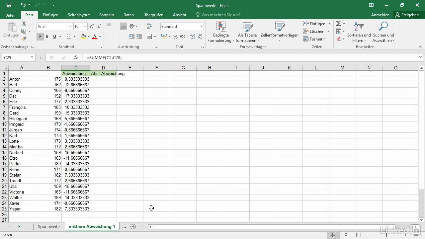Open Bedingte Formatierung
Image resolution: width=425 pixels, height=239 pixels.
[221, 32]
